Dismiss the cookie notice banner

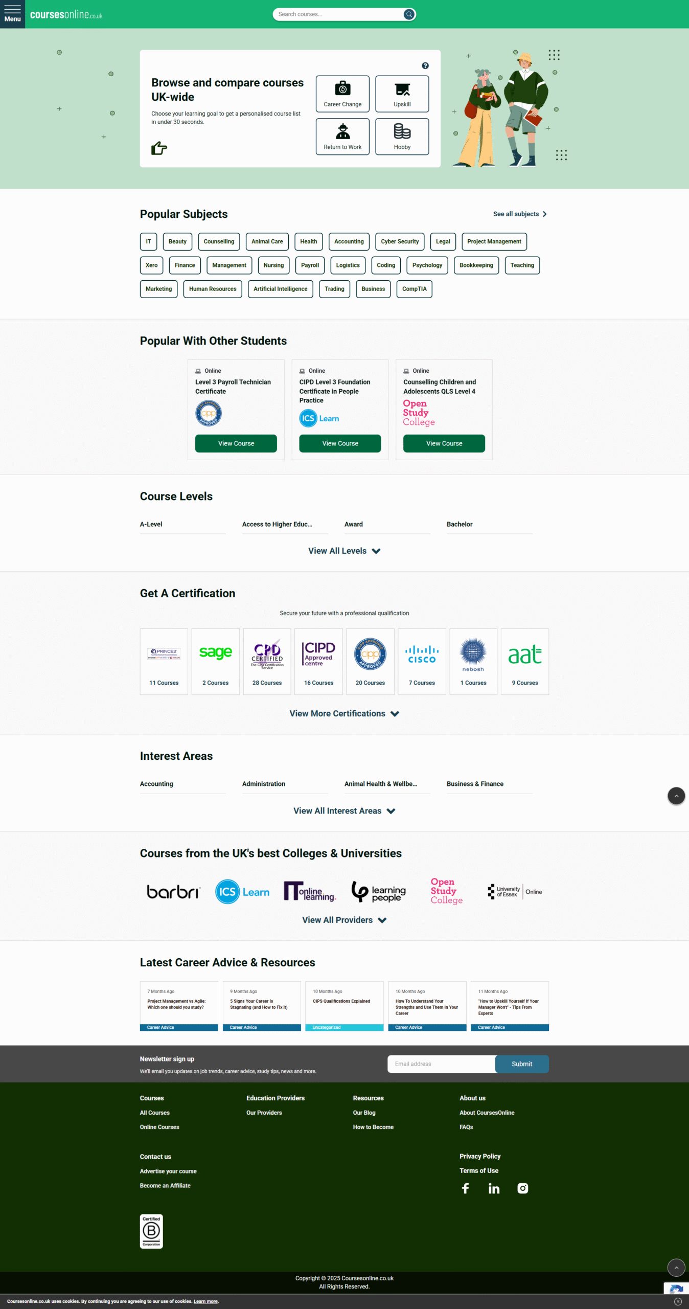678,1301
